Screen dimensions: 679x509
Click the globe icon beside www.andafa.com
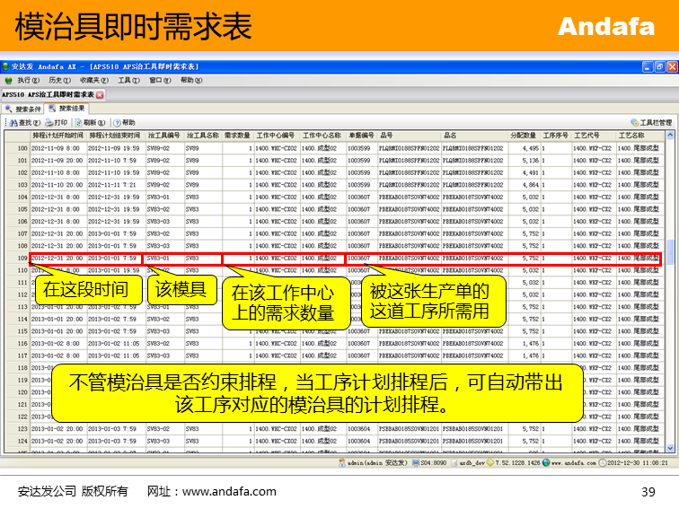(544, 462)
